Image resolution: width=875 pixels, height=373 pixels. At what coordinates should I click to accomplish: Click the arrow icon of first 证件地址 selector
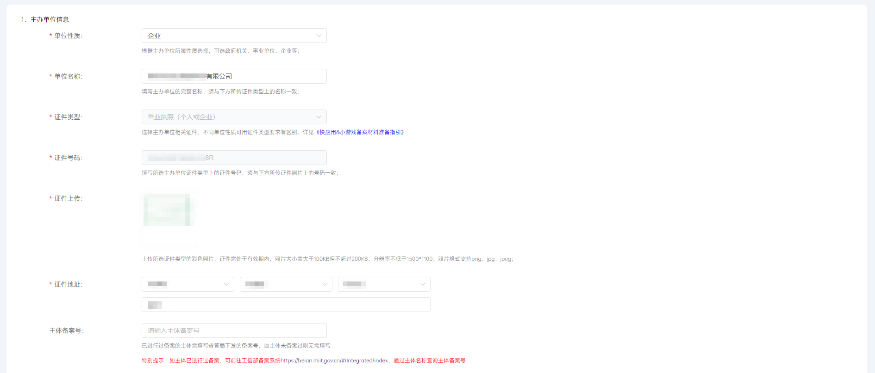click(226, 284)
